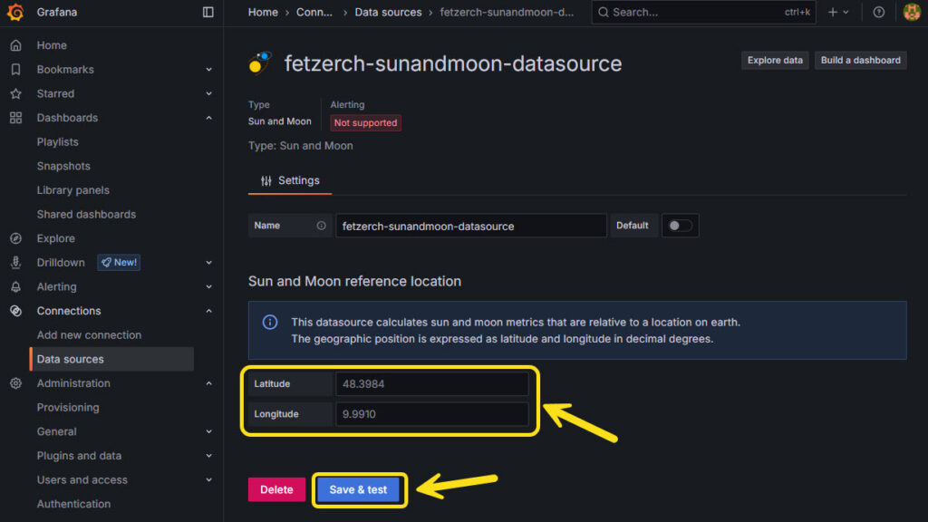The image size is (928, 522).
Task: Click the plus icon for new items
Action: point(833,12)
